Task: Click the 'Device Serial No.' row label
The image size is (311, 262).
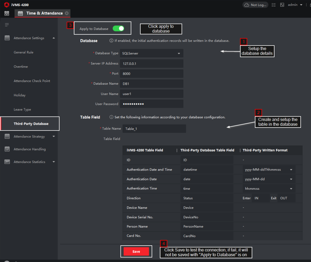Action: point(140,217)
